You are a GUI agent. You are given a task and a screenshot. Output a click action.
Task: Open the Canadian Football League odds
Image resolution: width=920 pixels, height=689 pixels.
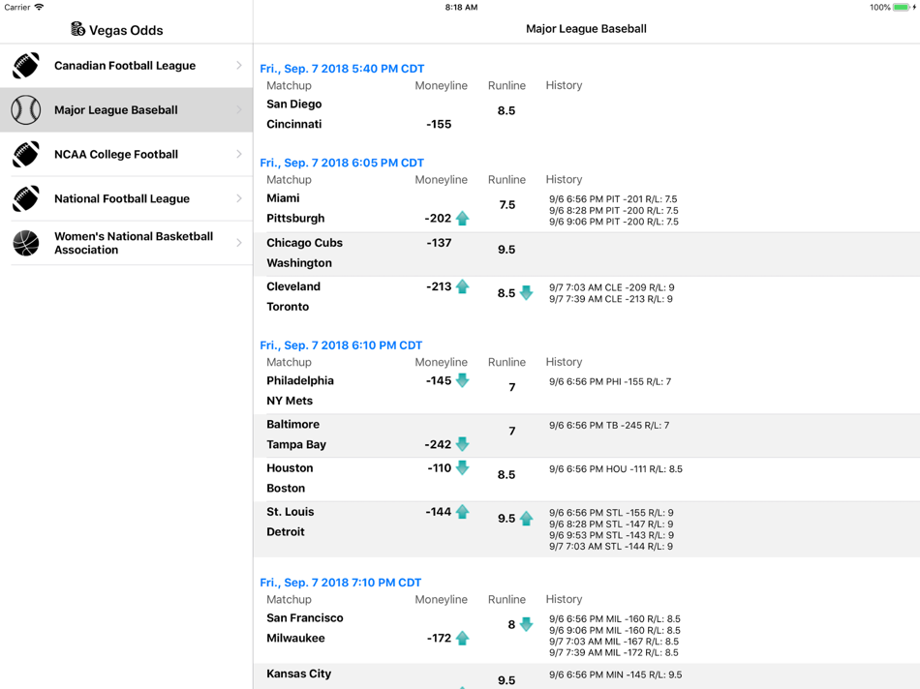click(x=126, y=66)
